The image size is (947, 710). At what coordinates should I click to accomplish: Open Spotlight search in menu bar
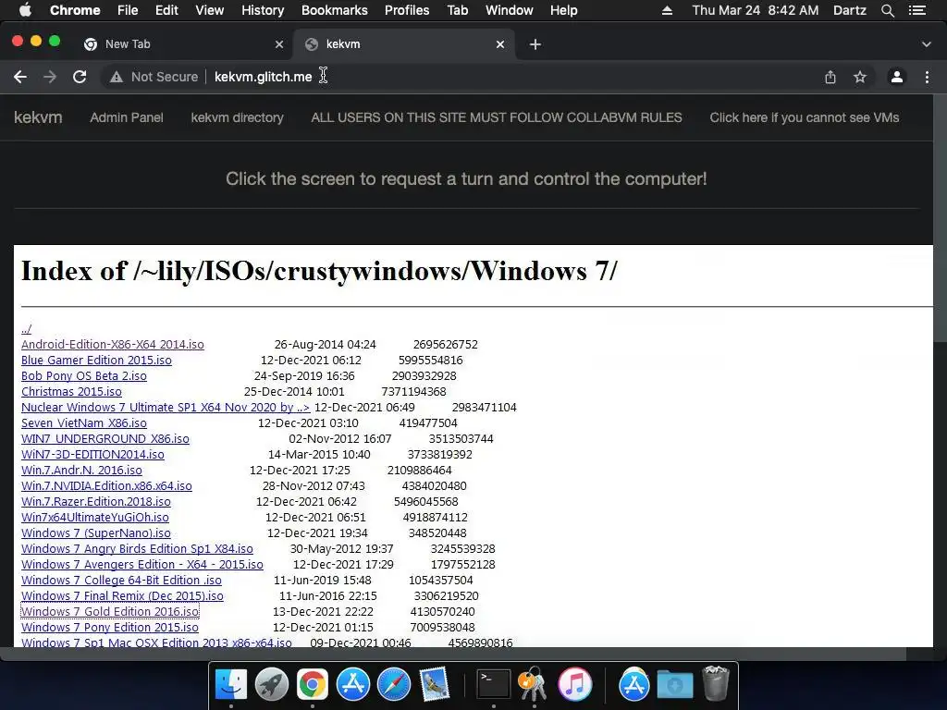pyautogui.click(x=887, y=10)
